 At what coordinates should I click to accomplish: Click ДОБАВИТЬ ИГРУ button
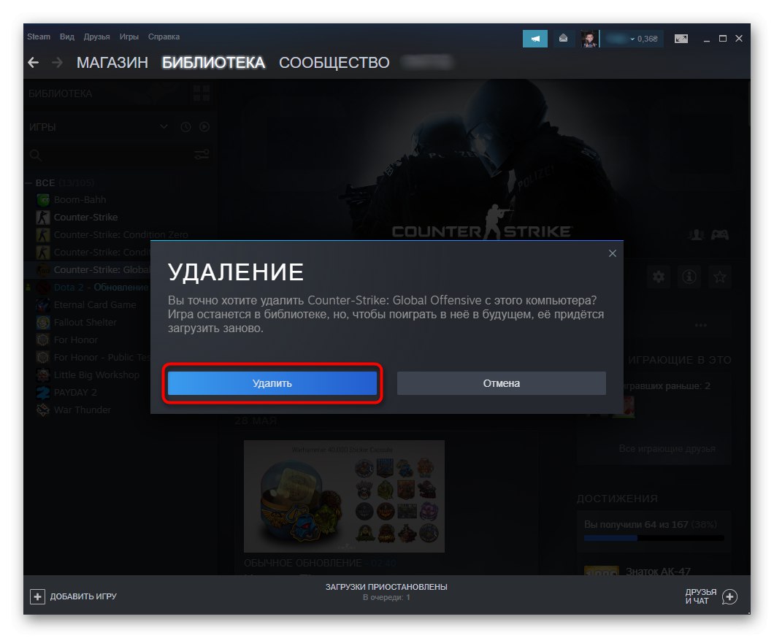[x=74, y=596]
